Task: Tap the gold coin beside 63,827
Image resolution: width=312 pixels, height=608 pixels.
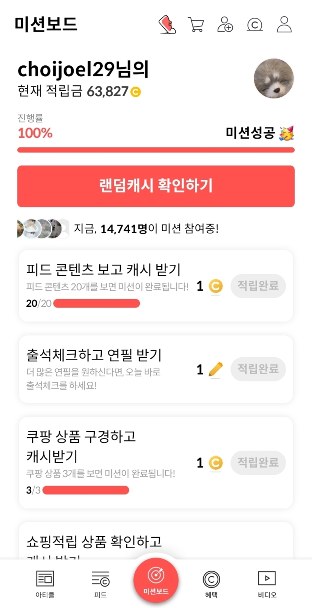Action: [x=136, y=91]
